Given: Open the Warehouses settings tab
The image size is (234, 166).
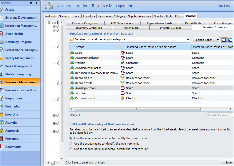Looking at the screenshot, I should point(131,28).
